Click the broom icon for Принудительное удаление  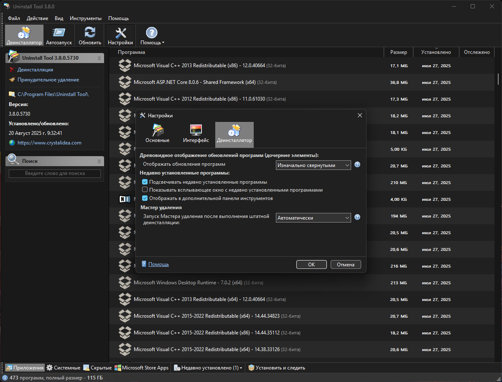tap(12, 80)
